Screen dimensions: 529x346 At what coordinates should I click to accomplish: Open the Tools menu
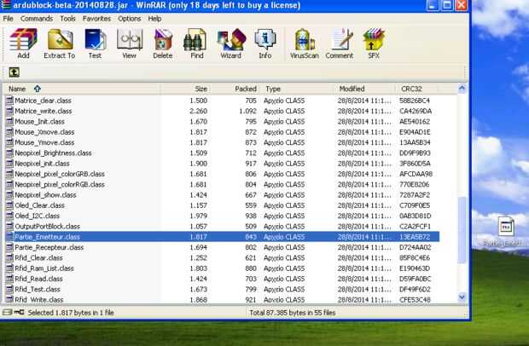(67, 19)
